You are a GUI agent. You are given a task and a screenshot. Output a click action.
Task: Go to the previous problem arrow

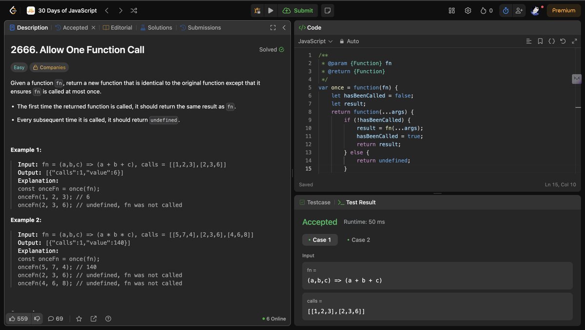tap(107, 10)
